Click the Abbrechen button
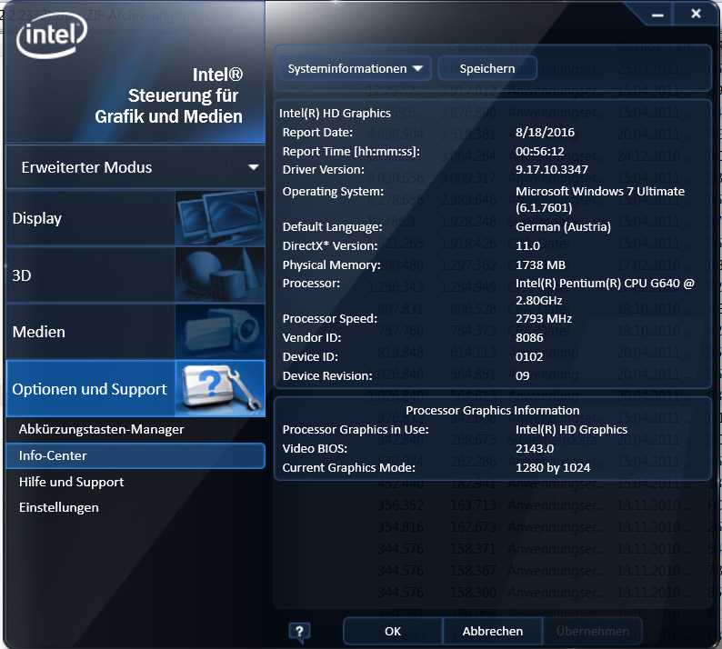This screenshot has width=722, height=649. 493,631
